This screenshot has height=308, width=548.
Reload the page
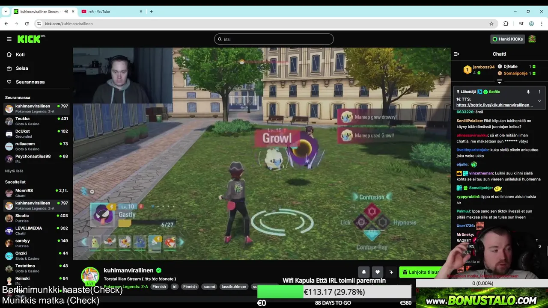point(27,24)
